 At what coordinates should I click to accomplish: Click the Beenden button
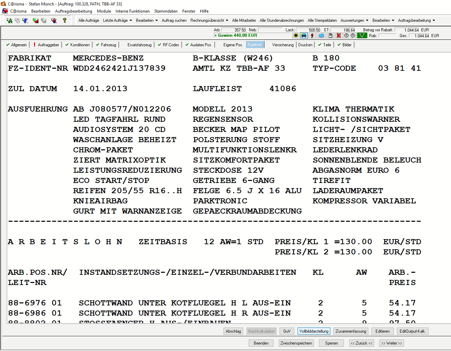[x=261, y=343]
